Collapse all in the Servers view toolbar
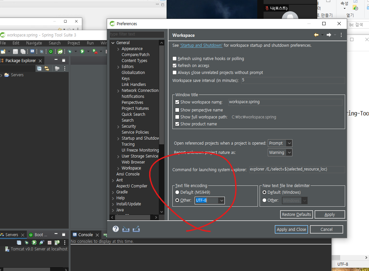Image resolution: width=369 pixels, height=271 pixels. pos(19,242)
